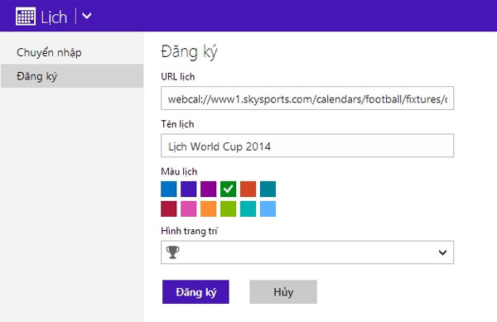Image resolution: width=497 pixels, height=322 pixels.
Task: Pick the crimson color swatch
Action: click(x=169, y=209)
